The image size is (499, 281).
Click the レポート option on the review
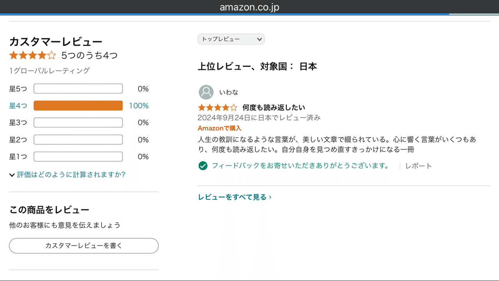point(419,165)
